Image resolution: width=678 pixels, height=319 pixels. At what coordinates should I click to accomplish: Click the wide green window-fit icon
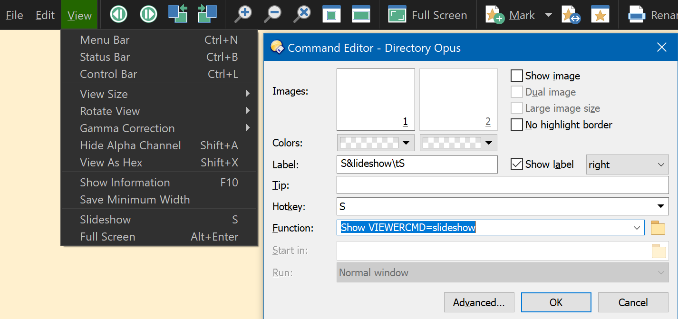pyautogui.click(x=361, y=15)
